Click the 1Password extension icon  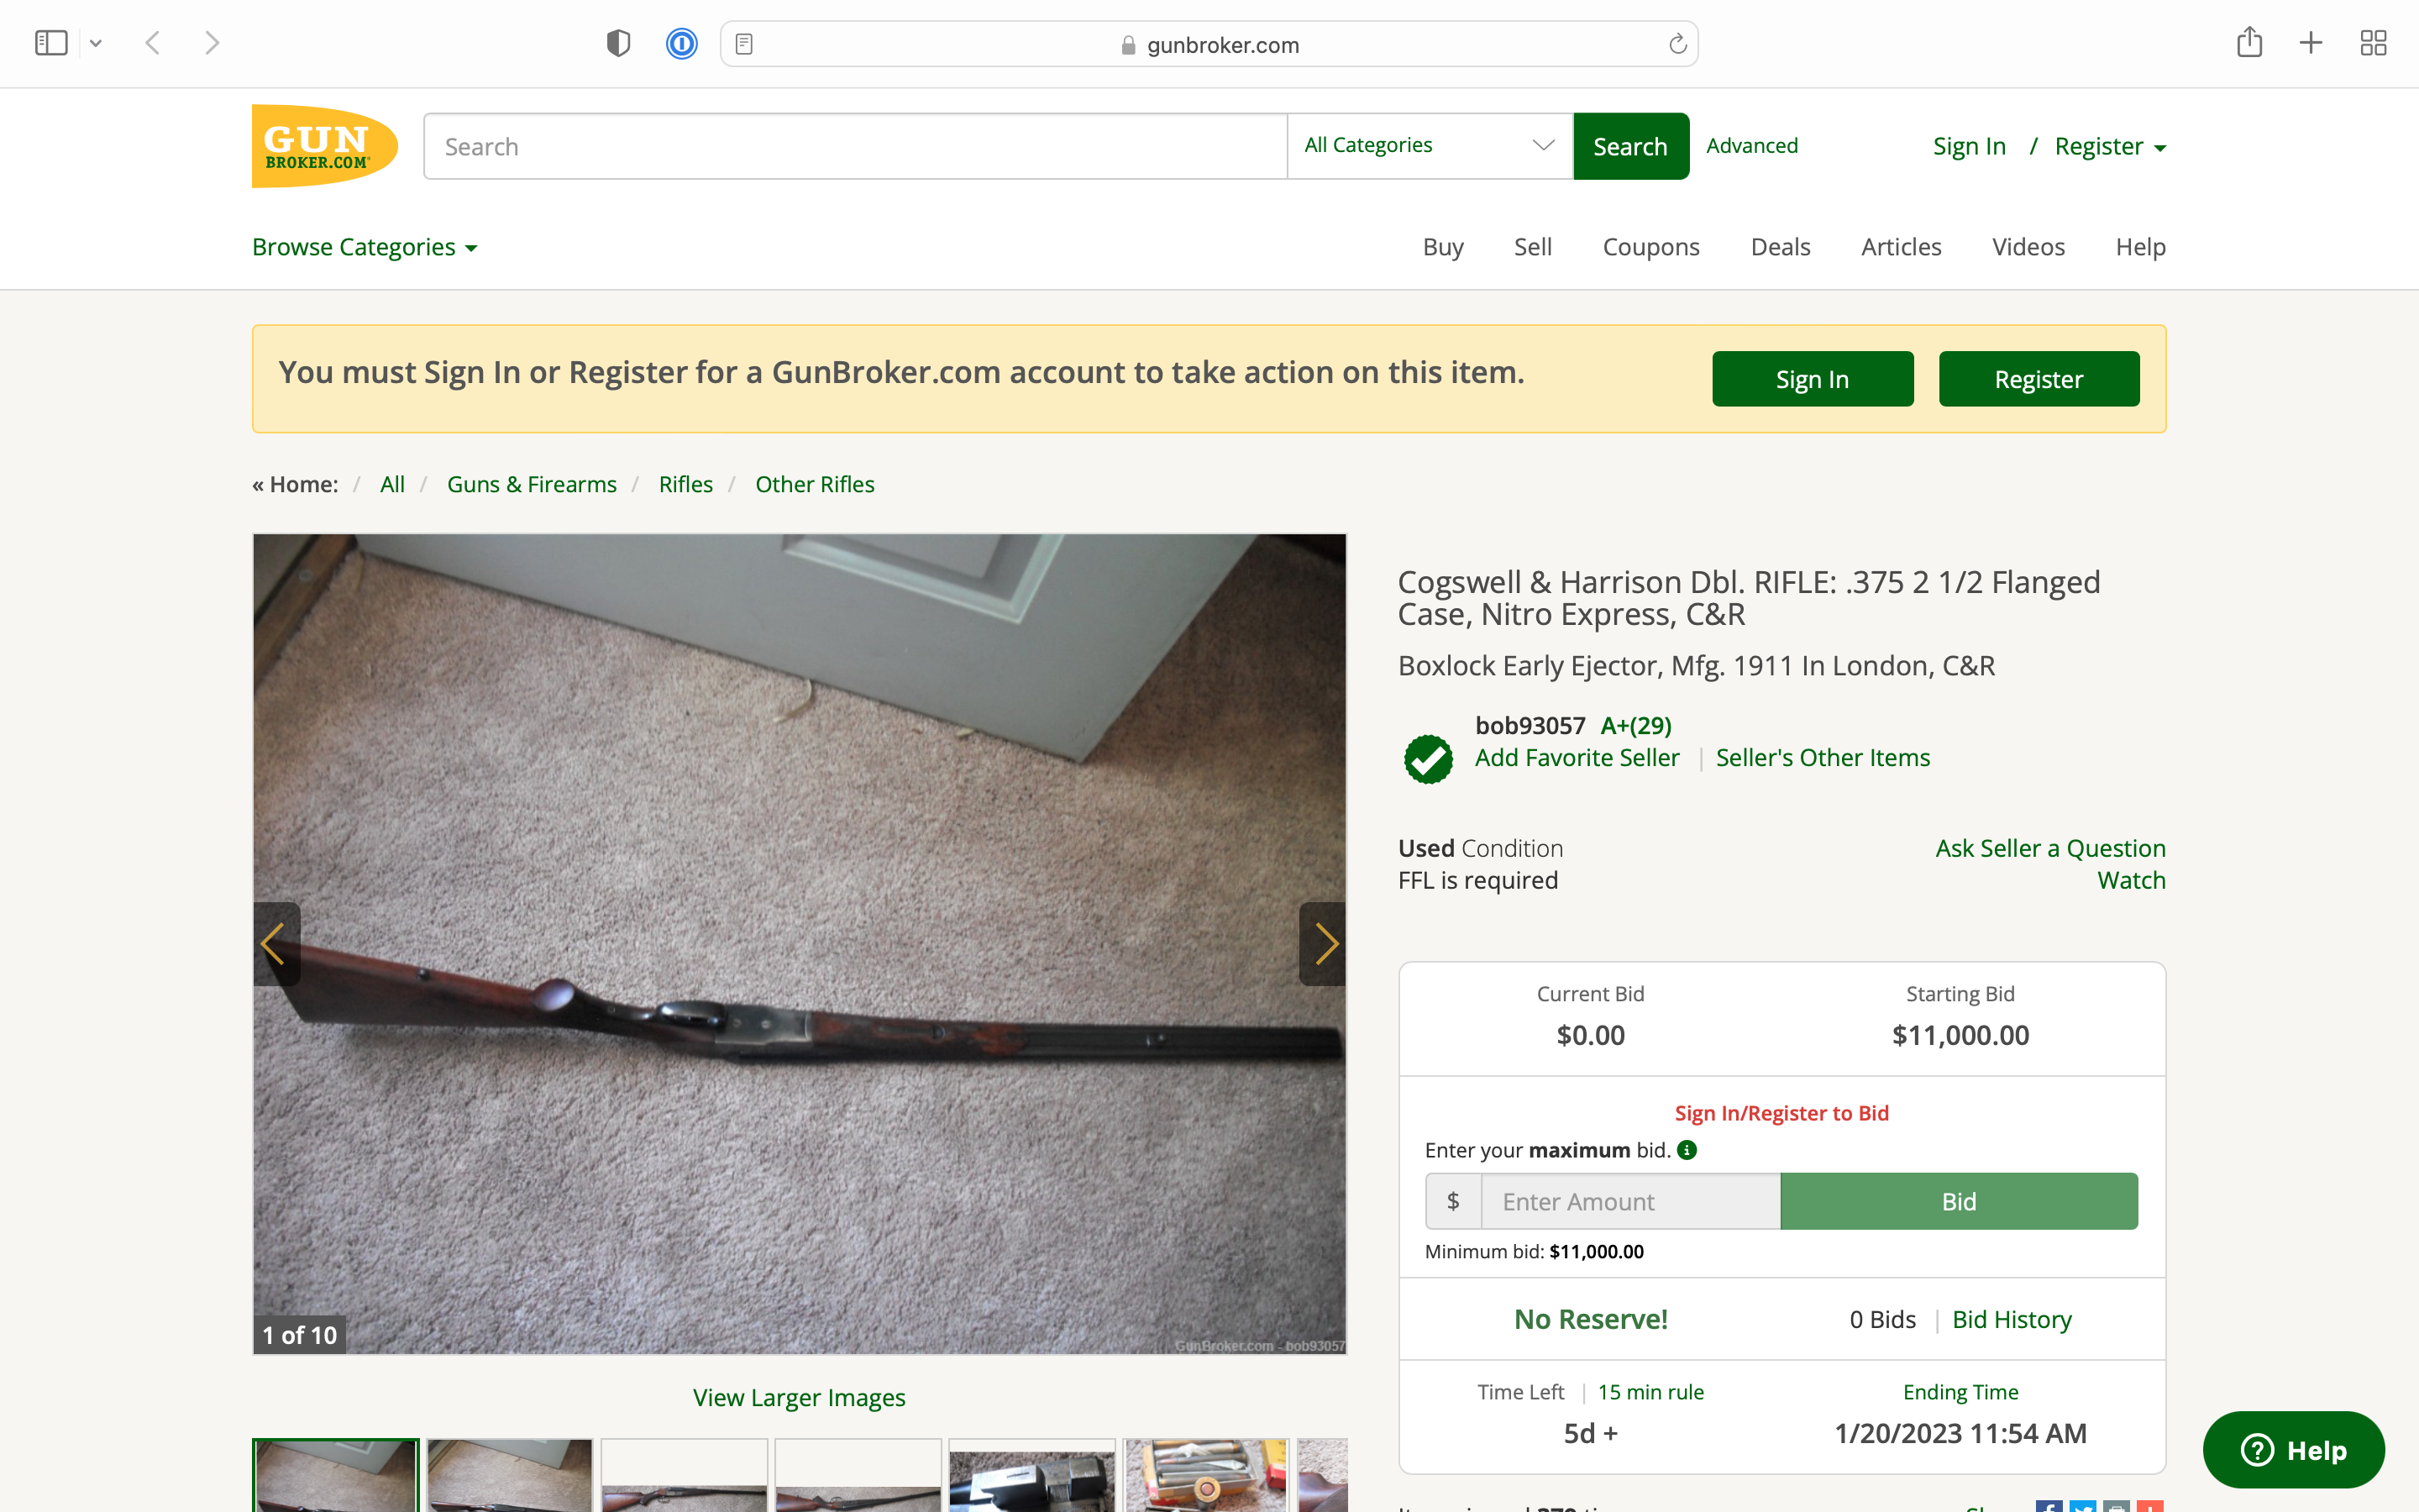pyautogui.click(x=682, y=44)
